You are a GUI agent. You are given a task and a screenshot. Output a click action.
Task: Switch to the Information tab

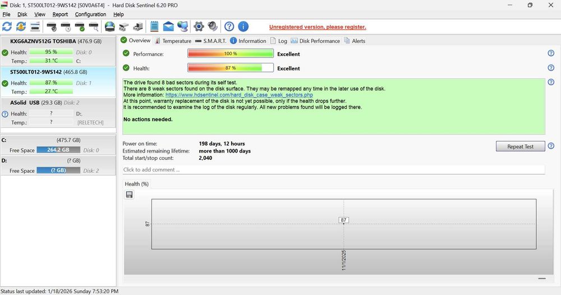pos(249,41)
